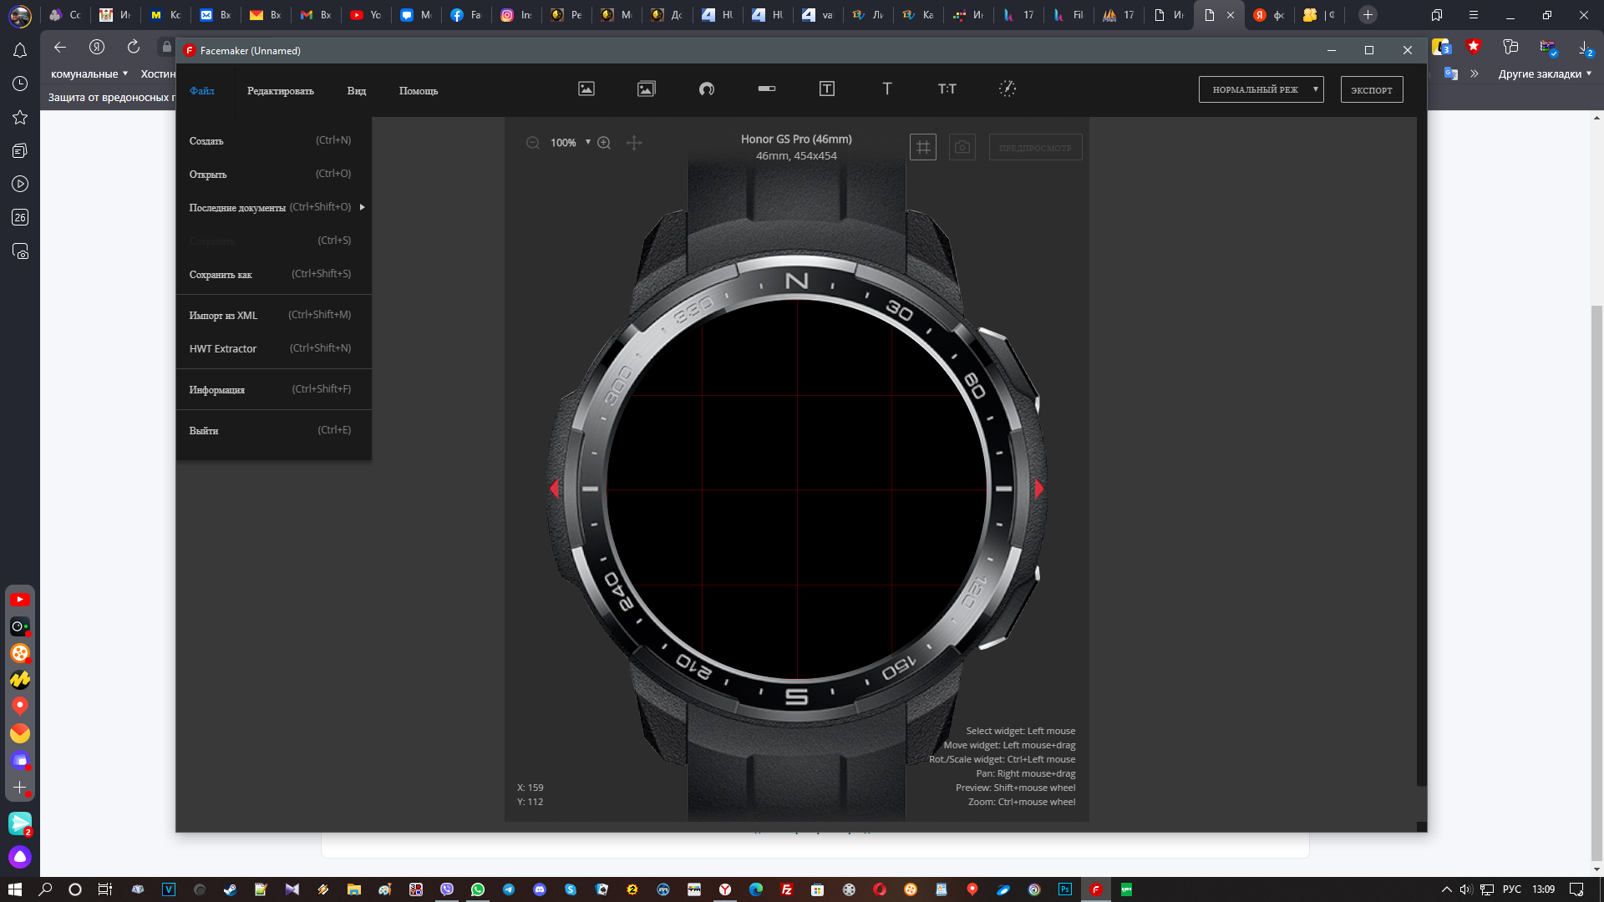Viewport: 1604px width, 902px height.
Task: Go back with browser back arrow
Action: pyautogui.click(x=59, y=47)
